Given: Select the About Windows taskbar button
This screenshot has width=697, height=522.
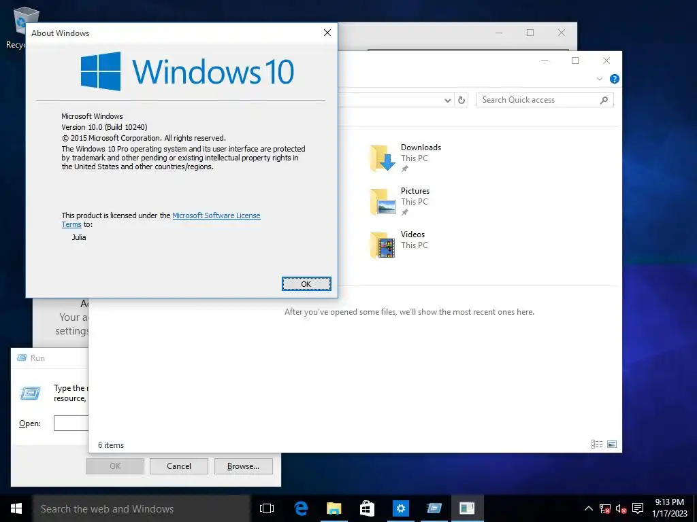Looking at the screenshot, I should tap(467, 508).
